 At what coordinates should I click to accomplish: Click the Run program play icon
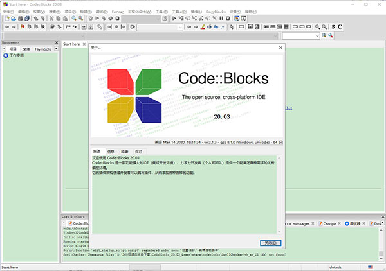click(x=97, y=19)
